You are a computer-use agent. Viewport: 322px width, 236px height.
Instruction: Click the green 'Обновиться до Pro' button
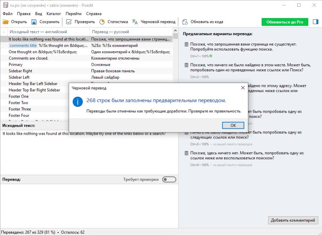pyautogui.click(x=284, y=22)
